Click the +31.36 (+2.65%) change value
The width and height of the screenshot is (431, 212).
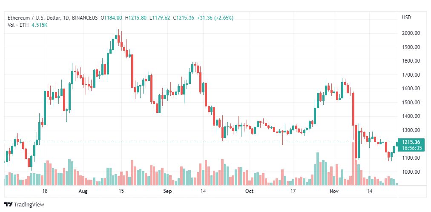215,18
